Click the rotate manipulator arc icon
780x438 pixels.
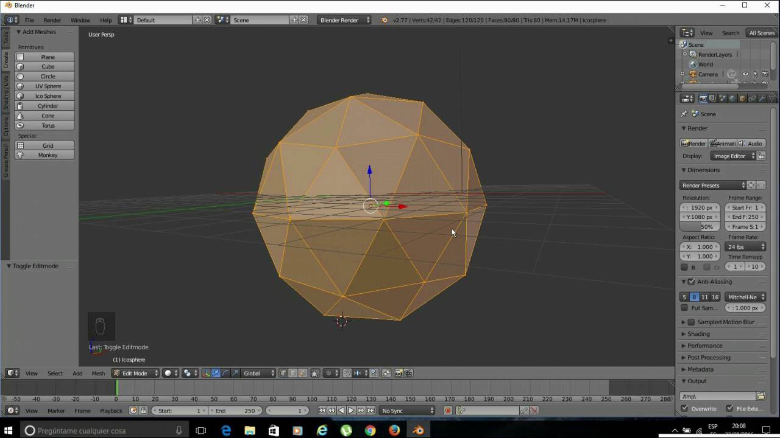click(x=225, y=373)
